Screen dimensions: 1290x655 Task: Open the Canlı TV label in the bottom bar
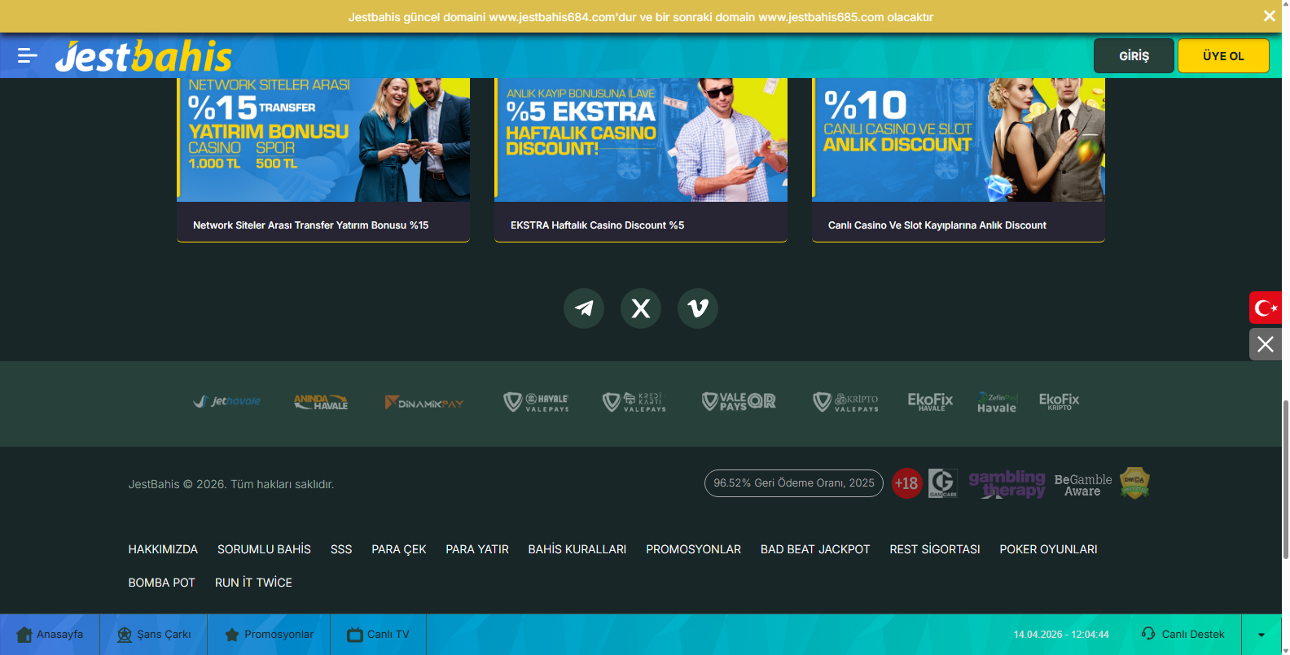[388, 635]
